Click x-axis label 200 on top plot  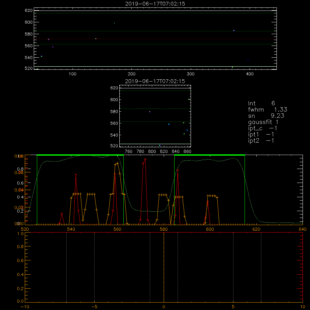click(131, 74)
